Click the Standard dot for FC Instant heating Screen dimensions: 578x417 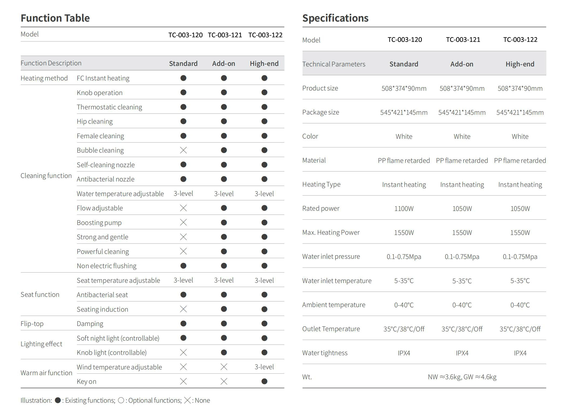[183, 78]
